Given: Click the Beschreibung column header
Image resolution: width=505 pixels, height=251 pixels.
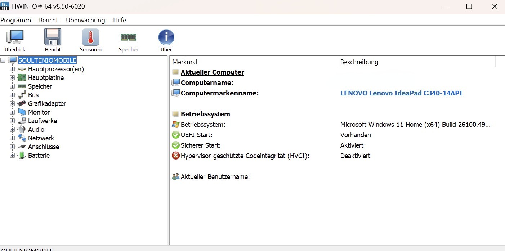Looking at the screenshot, I should click(x=417, y=62).
